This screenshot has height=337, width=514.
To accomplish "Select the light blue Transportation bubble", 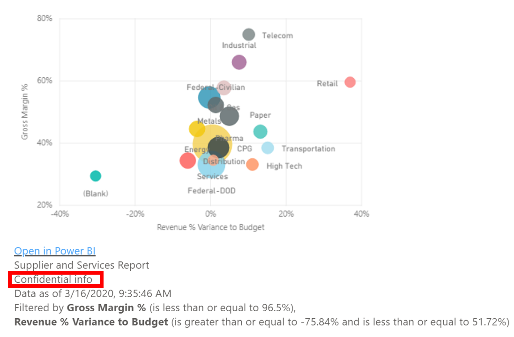I will 268,148.
